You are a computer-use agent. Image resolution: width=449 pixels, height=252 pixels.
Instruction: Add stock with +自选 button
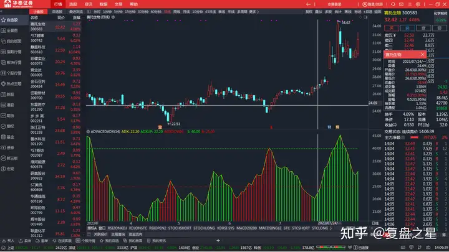point(368,12)
